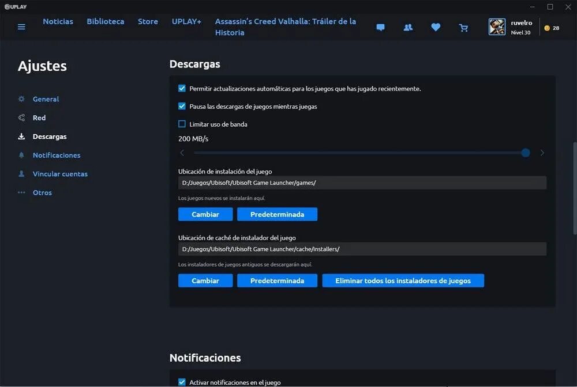Image resolution: width=577 pixels, height=387 pixels.
Task: Click the bandwidth slider track middle
Action: click(x=359, y=153)
